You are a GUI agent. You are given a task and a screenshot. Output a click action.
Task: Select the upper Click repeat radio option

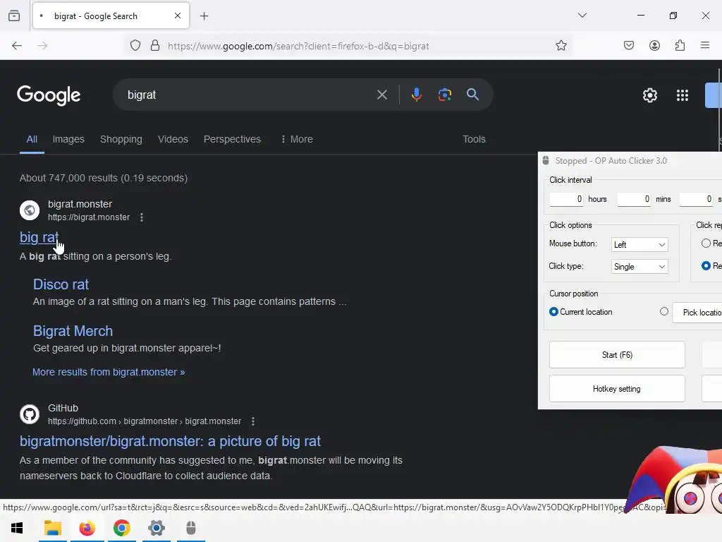pyautogui.click(x=706, y=243)
